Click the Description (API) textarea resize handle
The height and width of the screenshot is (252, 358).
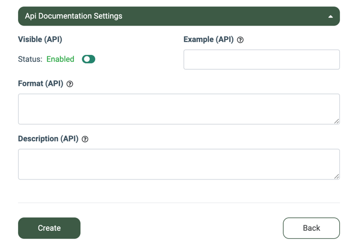click(x=337, y=176)
